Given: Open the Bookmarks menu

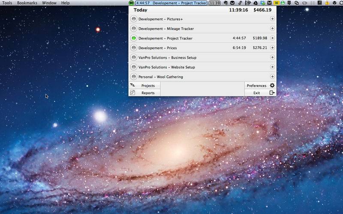Looking at the screenshot, I should (27, 3).
